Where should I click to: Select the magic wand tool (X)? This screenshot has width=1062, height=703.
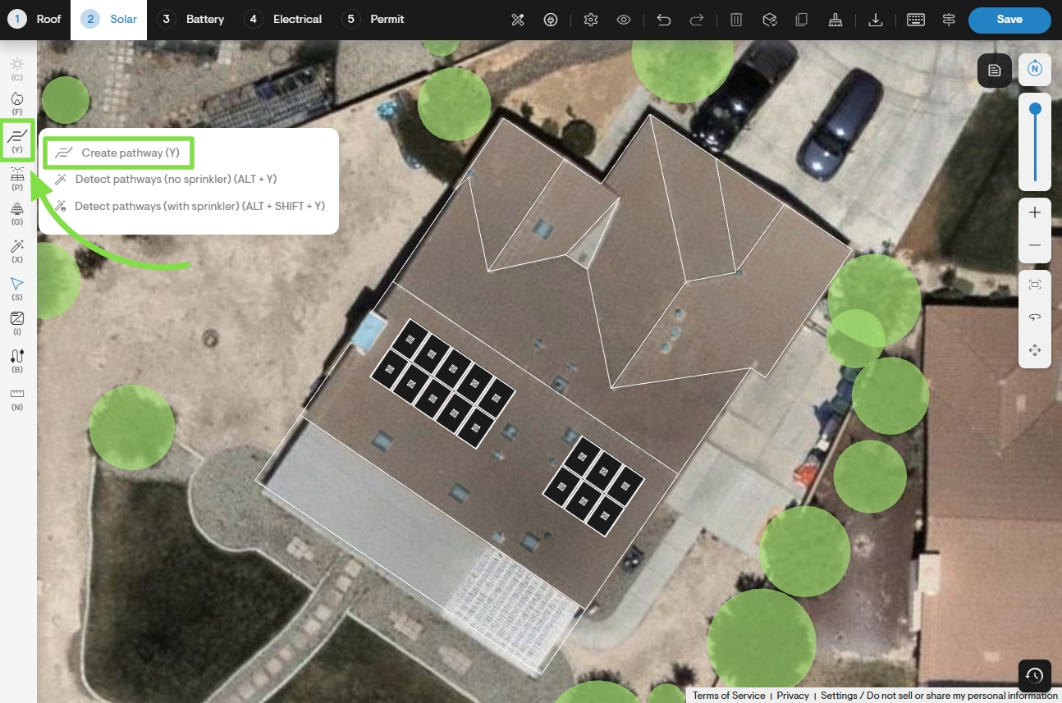(17, 251)
